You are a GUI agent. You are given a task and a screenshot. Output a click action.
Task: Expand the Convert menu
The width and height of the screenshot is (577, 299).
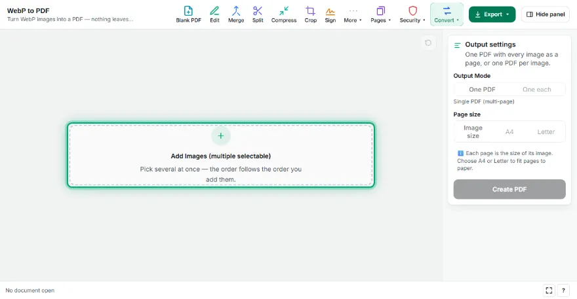(447, 14)
